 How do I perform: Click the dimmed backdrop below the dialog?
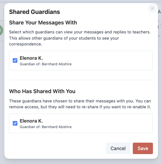(x=80, y=162)
